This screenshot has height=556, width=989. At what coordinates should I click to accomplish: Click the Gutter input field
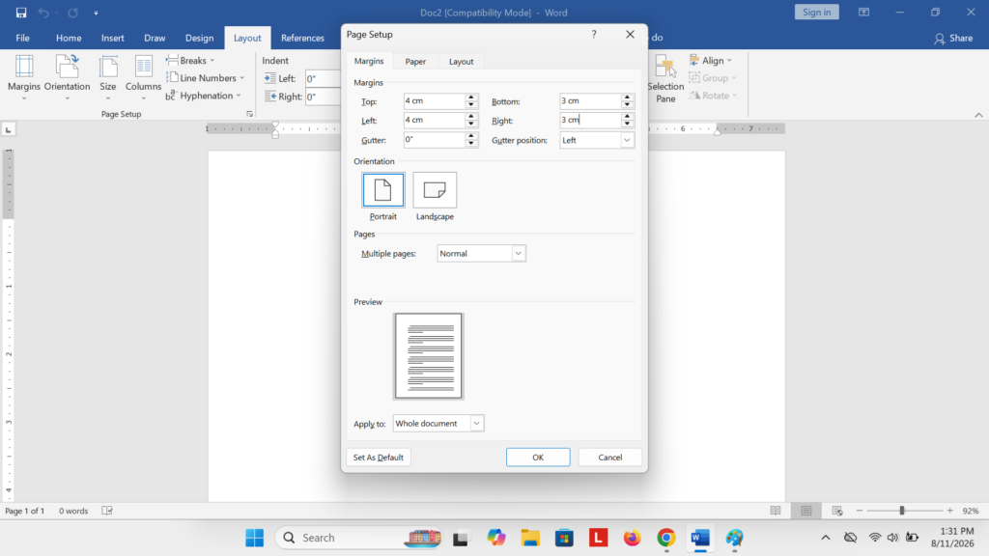tap(434, 140)
